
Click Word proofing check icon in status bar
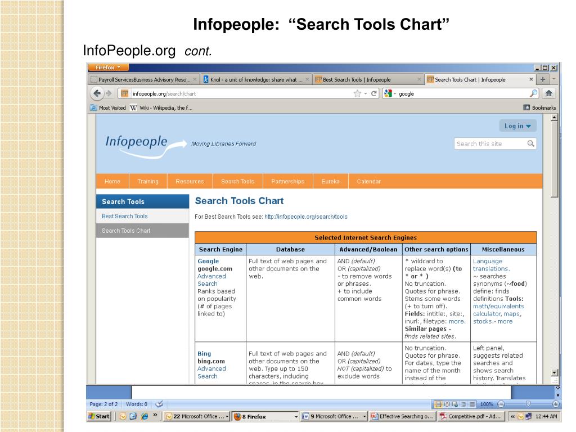(159, 404)
